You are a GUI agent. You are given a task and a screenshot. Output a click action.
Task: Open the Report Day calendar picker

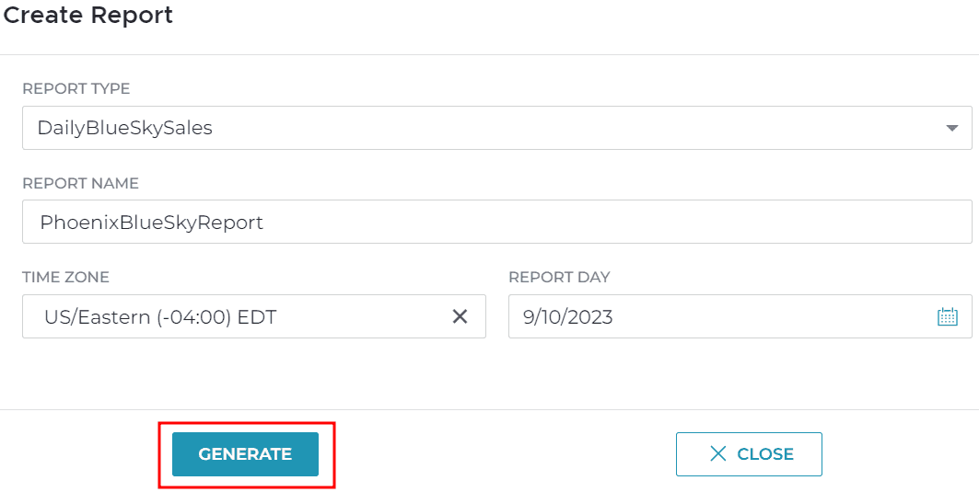click(947, 316)
